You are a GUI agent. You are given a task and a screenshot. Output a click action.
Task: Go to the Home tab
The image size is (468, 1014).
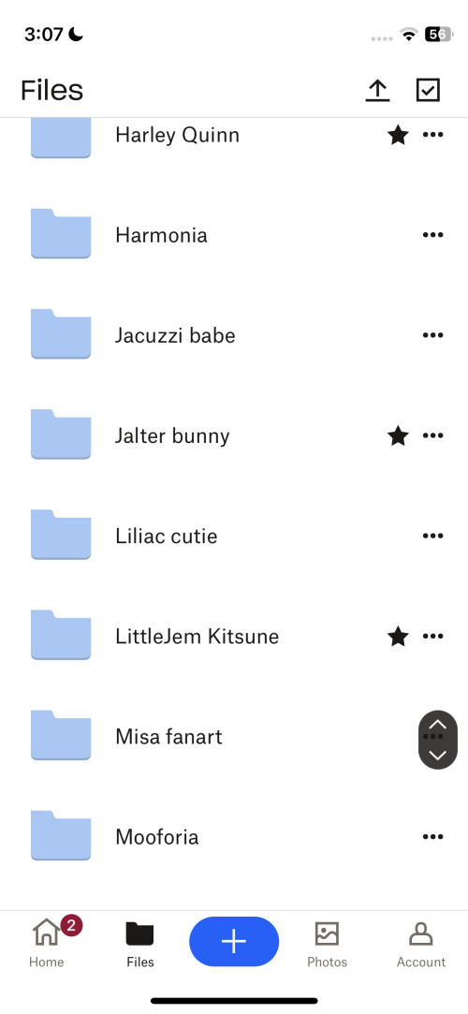(47, 943)
